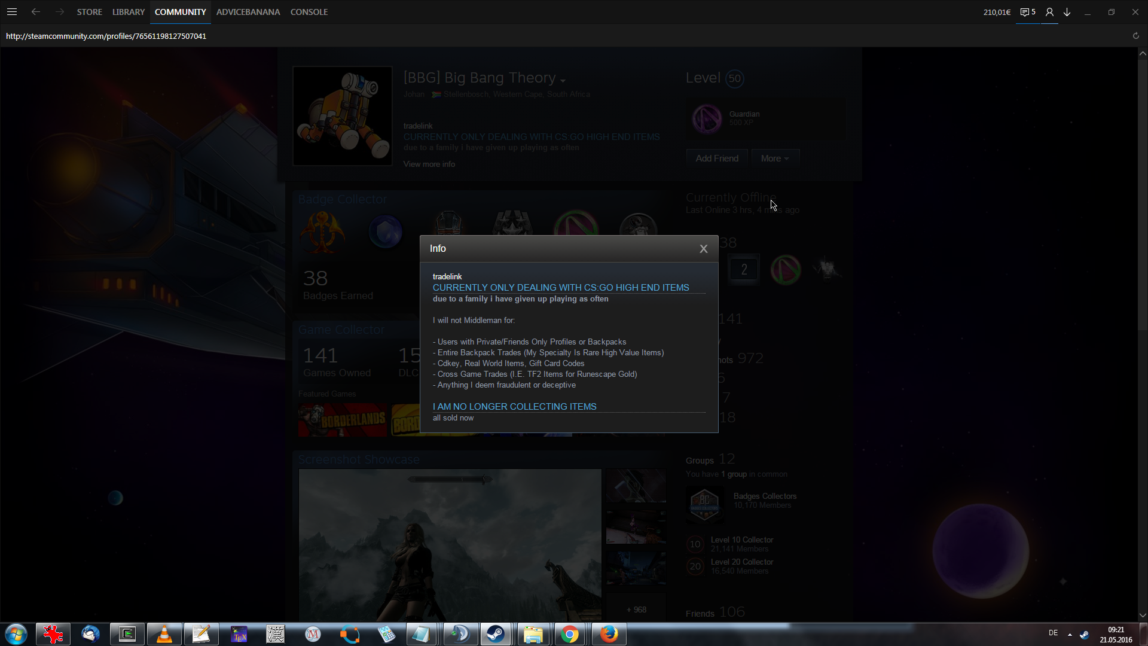Select the COMMUNITY tab
The image size is (1148, 646).
(180, 12)
